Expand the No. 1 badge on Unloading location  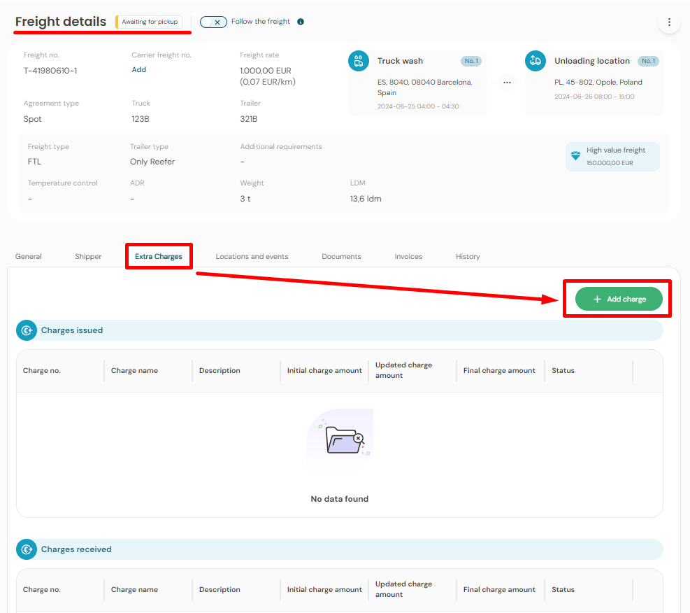648,61
